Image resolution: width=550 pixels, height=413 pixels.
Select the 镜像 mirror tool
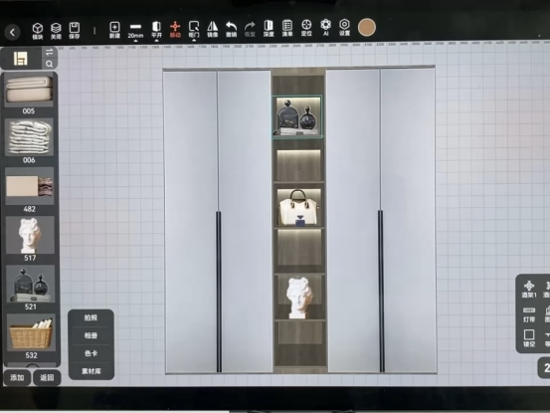point(212,30)
